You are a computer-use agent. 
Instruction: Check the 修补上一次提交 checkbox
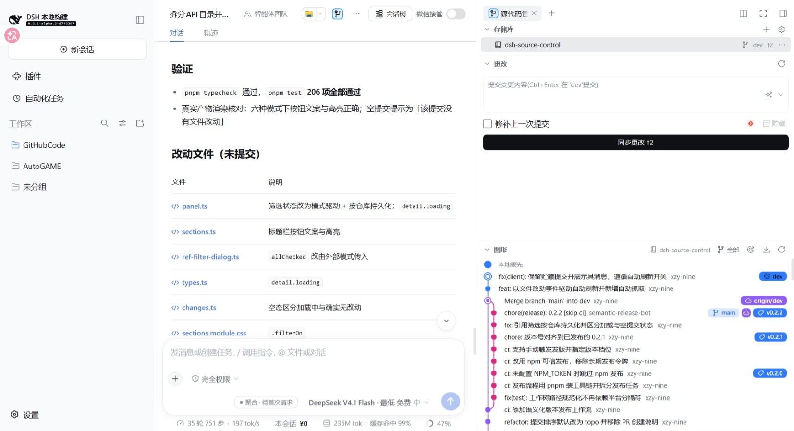[x=488, y=124]
